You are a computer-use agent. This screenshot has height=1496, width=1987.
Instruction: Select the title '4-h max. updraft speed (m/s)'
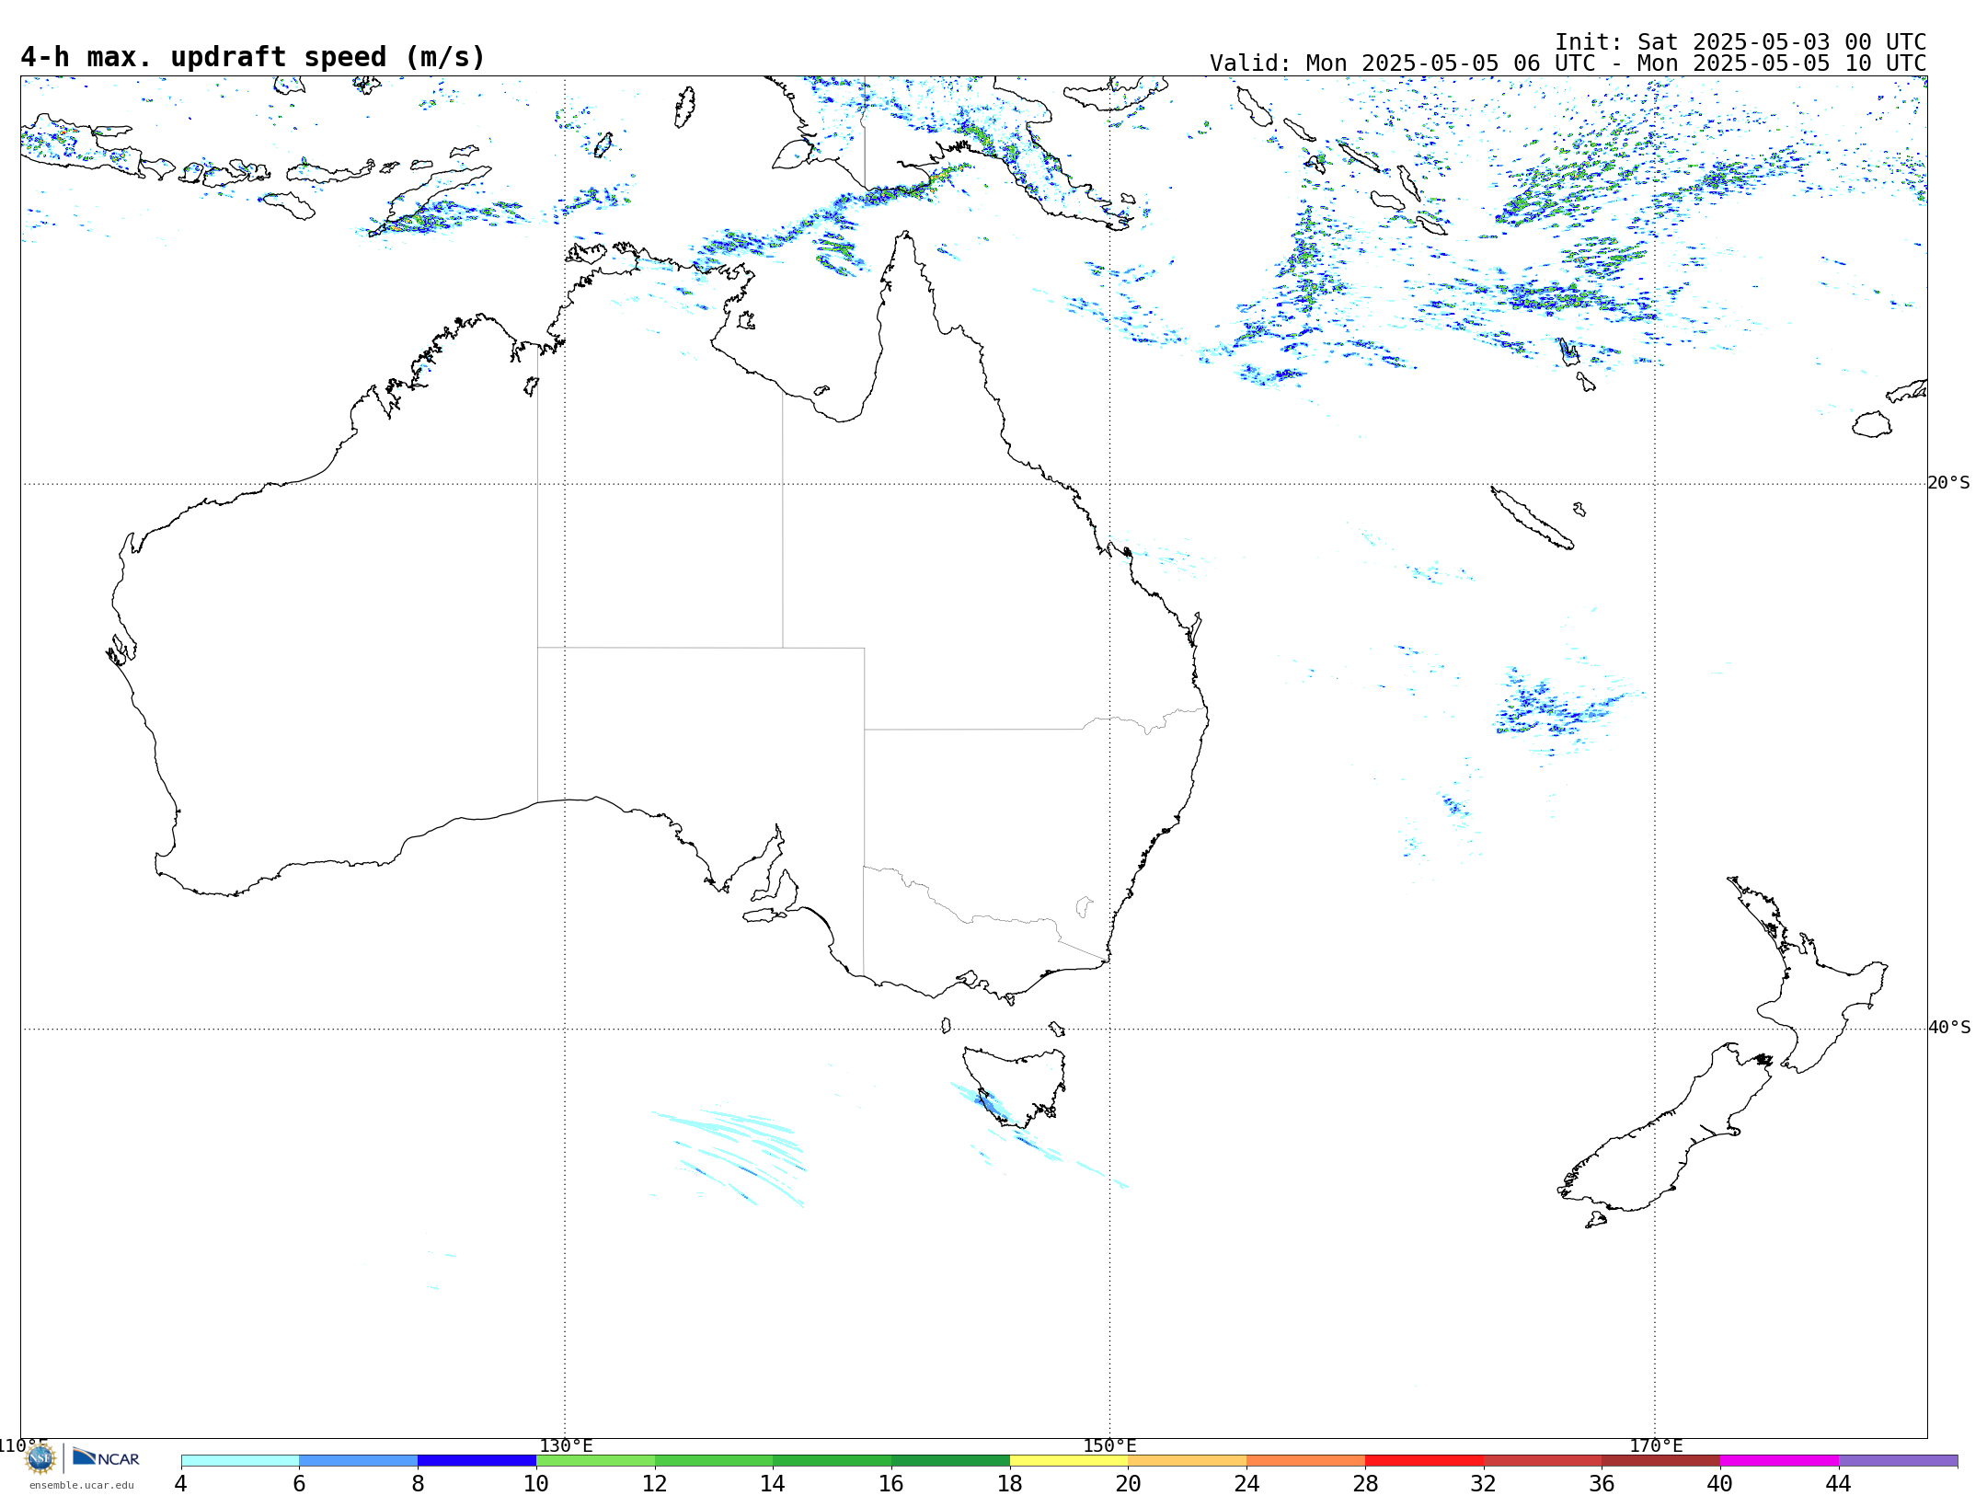pyautogui.click(x=253, y=57)
